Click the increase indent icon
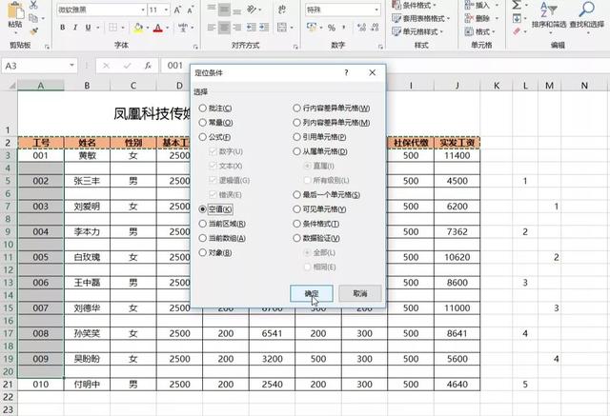Image resolution: width=610 pixels, height=416 pixels. pos(264,28)
